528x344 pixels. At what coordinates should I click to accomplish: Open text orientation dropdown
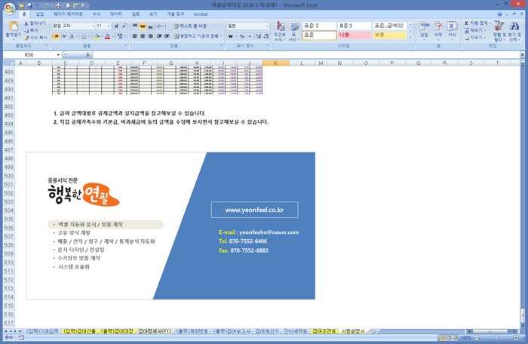pyautogui.click(x=160, y=26)
